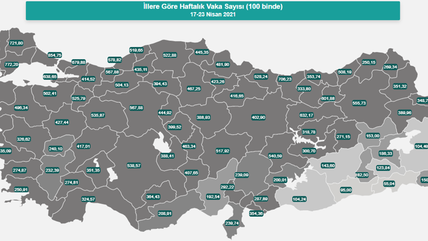This screenshot has width=428, height=241.
Task: Click the province label 192,54
Action: [213, 197]
